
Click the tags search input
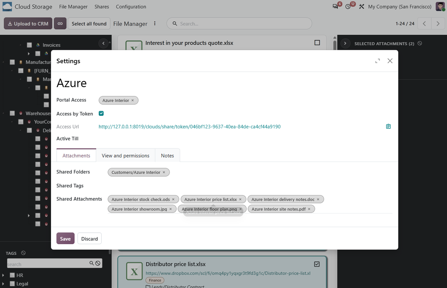[47, 264]
